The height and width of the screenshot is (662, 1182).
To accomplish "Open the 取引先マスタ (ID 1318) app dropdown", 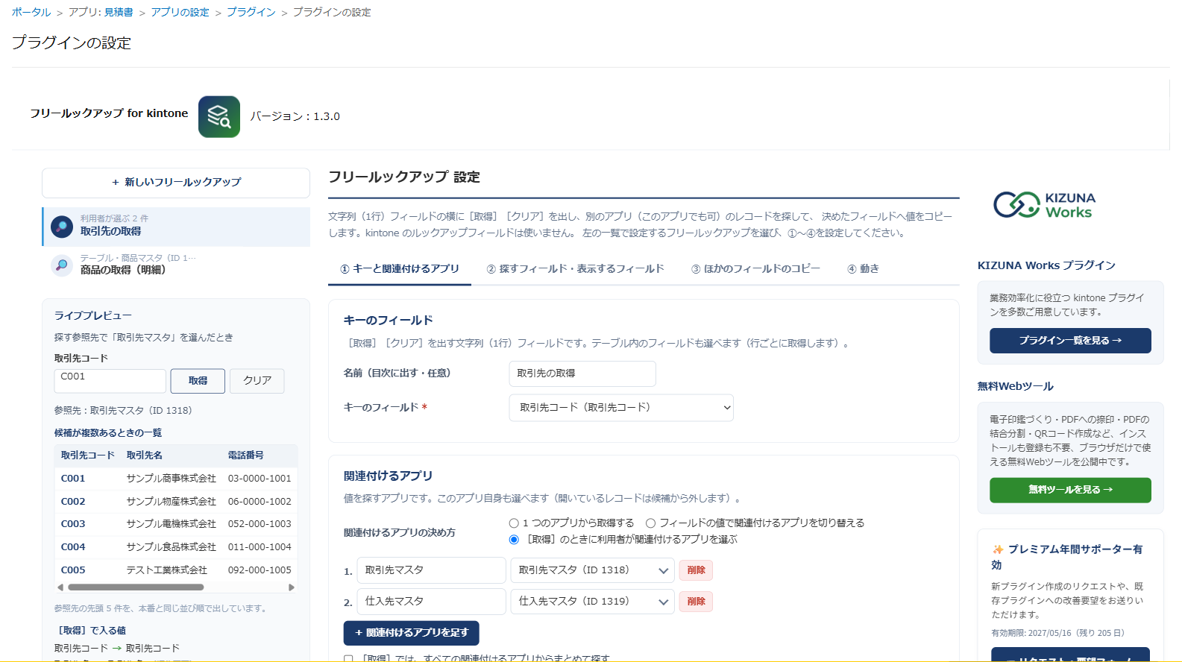I will click(593, 570).
